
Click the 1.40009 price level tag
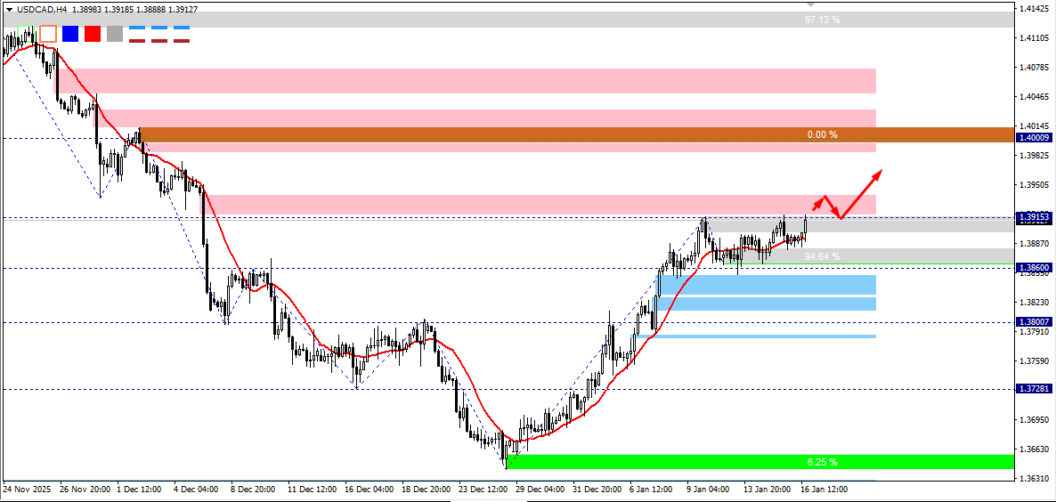1035,137
